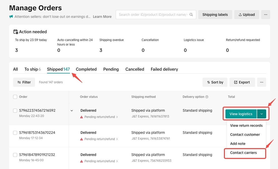Click the Delivery option help icon
278x169 pixels.
click(x=207, y=97)
